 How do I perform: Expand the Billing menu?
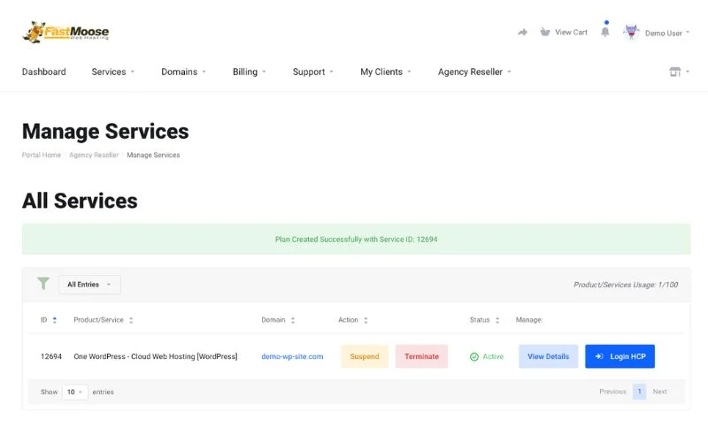coord(250,72)
